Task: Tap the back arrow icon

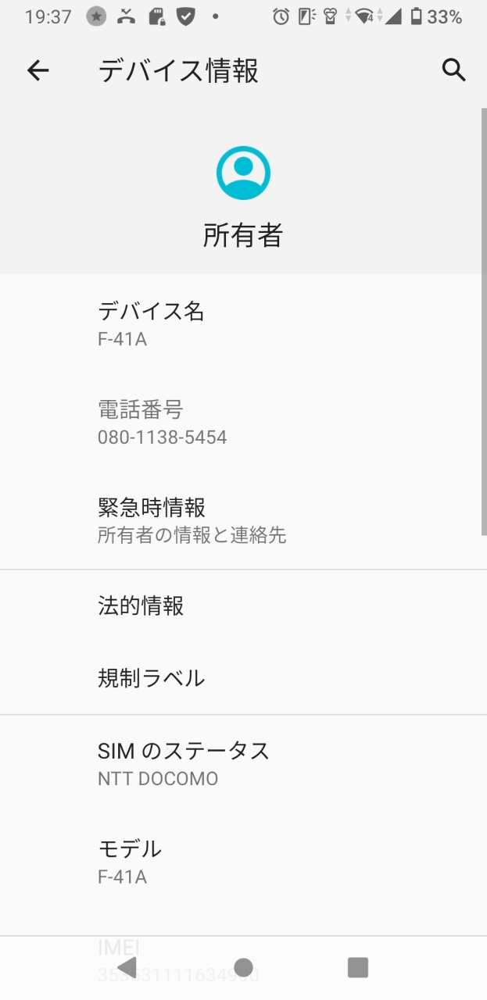Action: click(x=38, y=70)
